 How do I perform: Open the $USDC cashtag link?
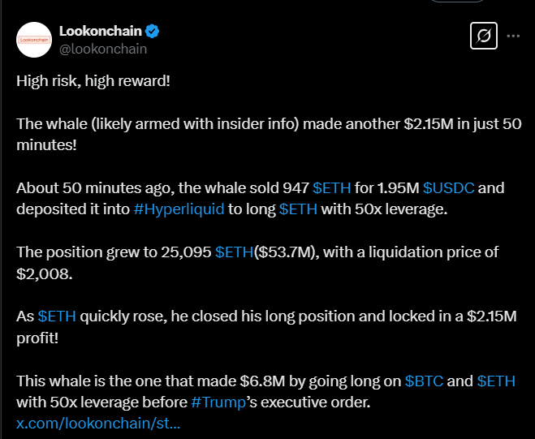(448, 188)
